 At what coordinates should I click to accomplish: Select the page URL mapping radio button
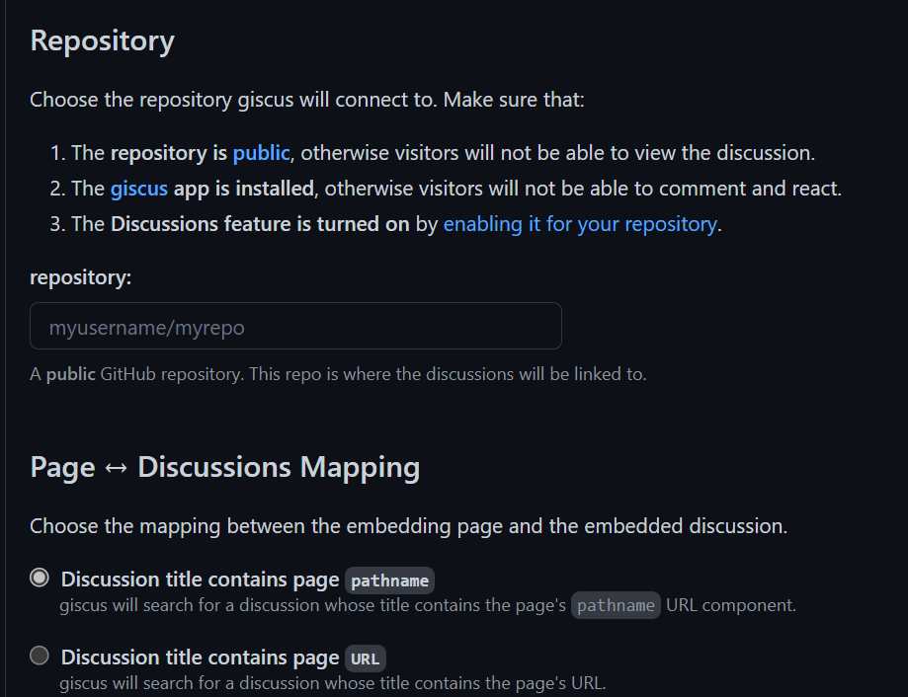point(40,656)
